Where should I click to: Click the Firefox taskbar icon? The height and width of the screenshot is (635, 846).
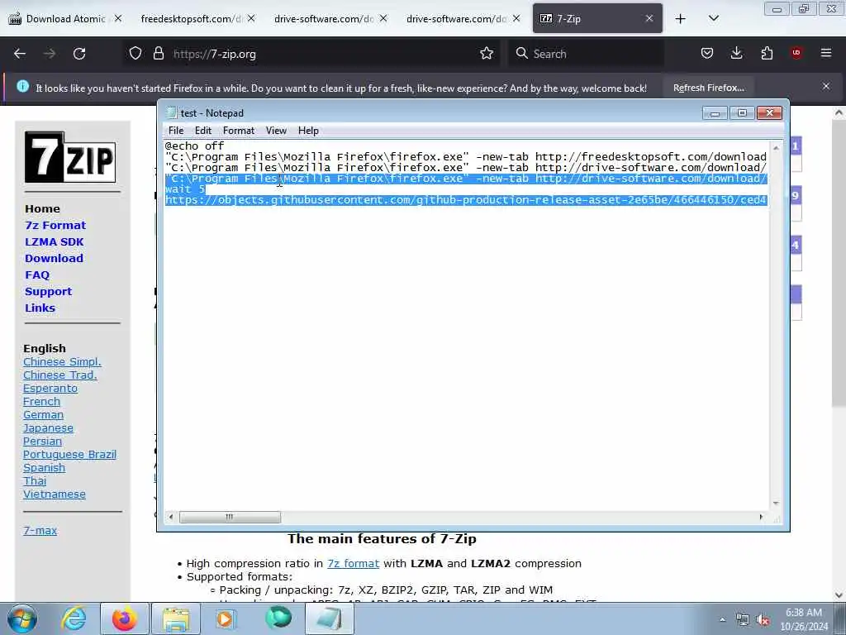124,618
